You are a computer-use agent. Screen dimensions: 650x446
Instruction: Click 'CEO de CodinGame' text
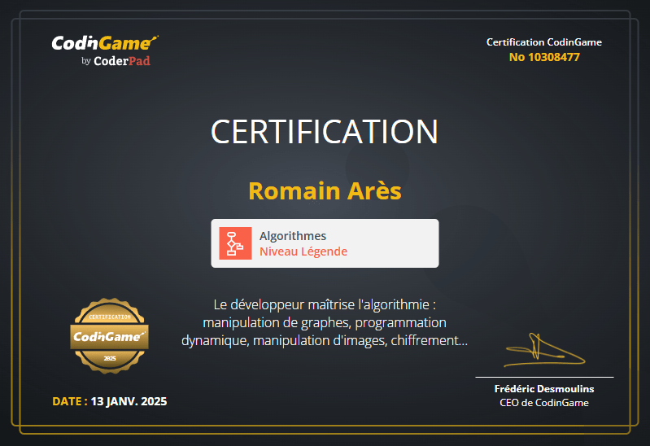(544, 402)
